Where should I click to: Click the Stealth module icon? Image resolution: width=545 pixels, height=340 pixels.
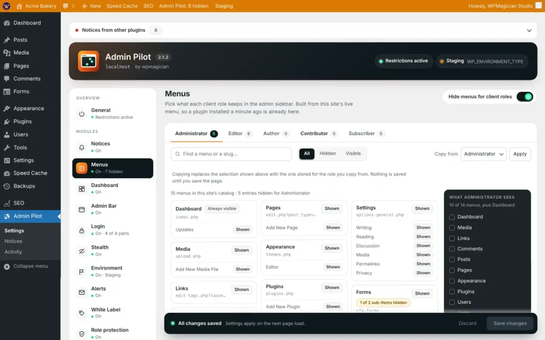click(x=81, y=251)
